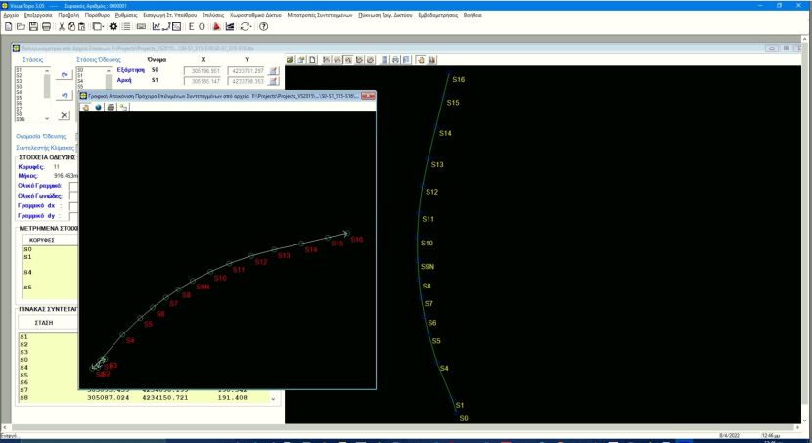The image size is (812, 443).
Task: Click the globe icon in graphic preview window
Action: [98, 107]
